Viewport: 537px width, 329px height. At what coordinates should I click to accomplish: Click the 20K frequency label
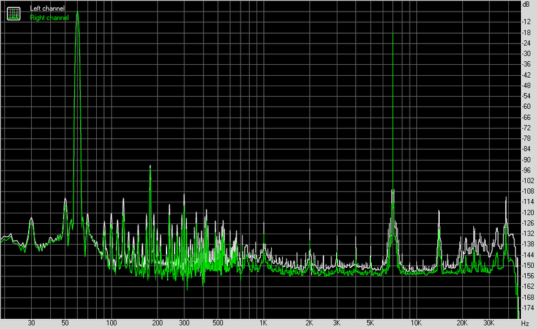462,323
